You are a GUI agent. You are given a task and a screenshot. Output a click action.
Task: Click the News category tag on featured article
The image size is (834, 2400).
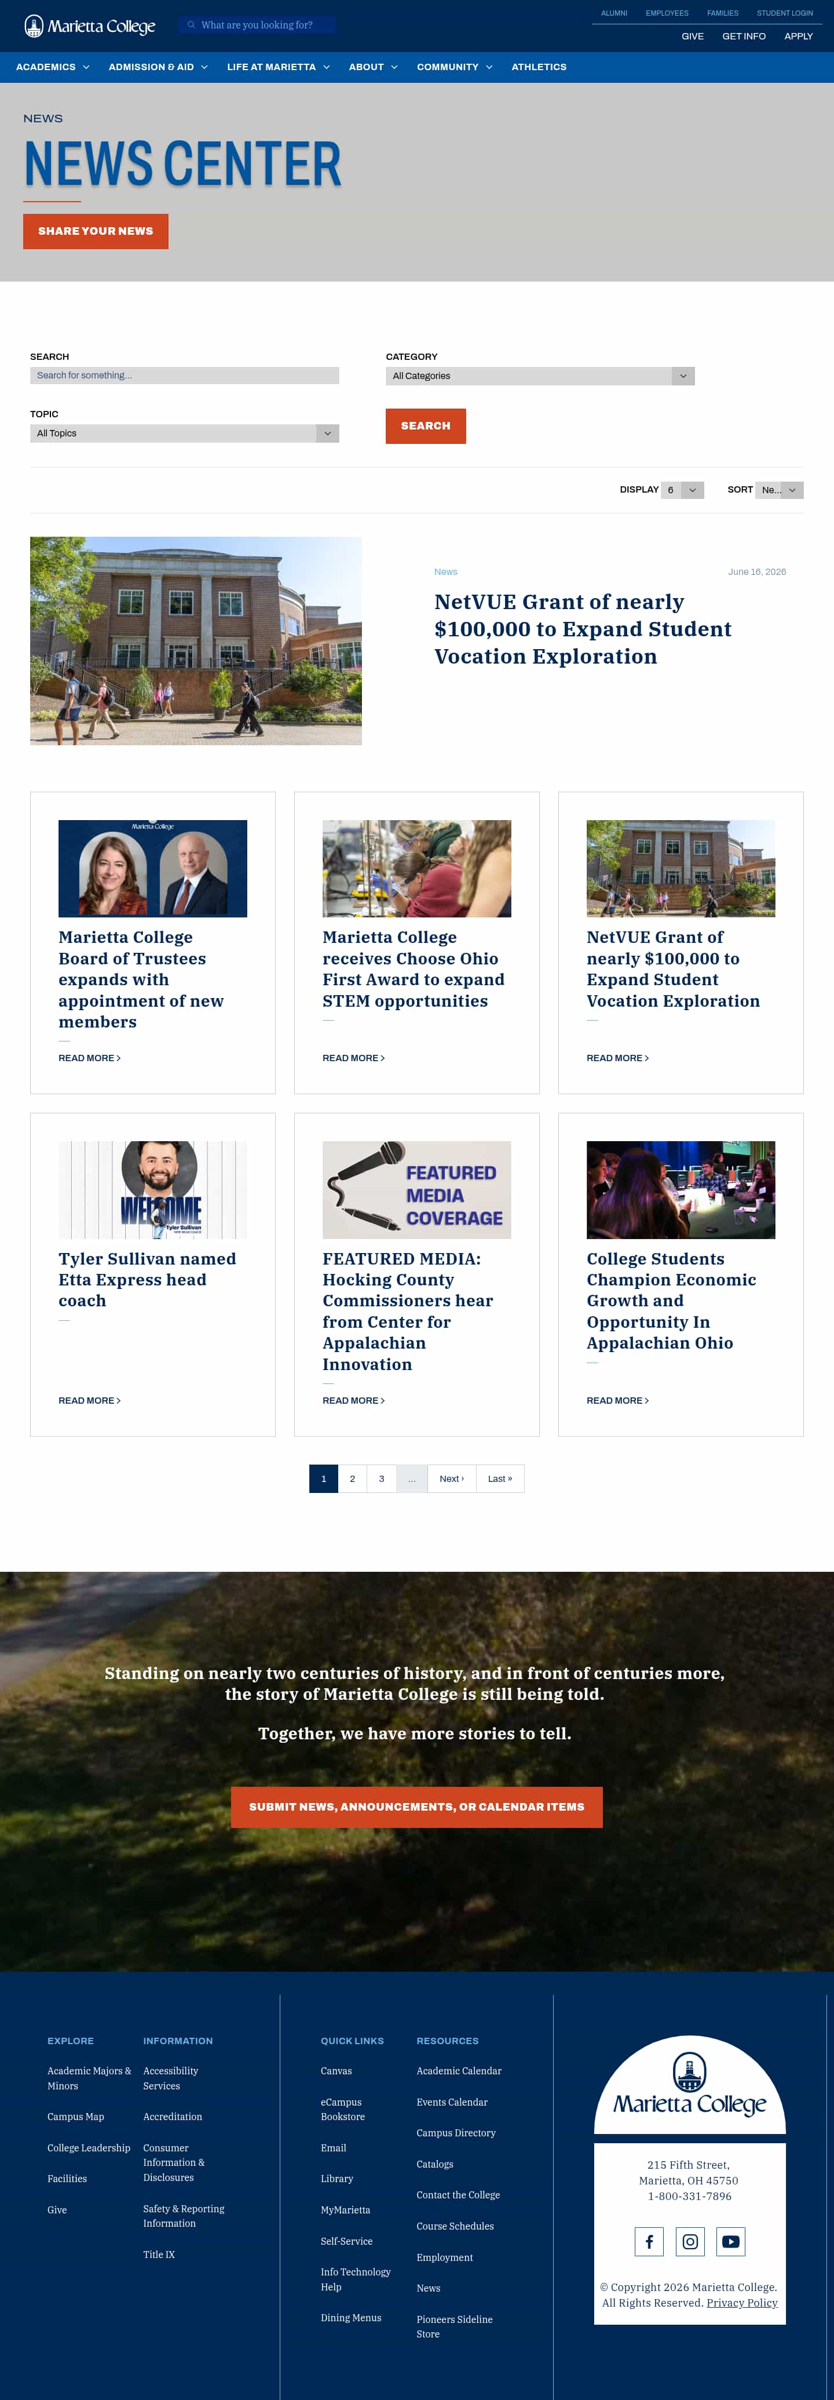(x=446, y=572)
